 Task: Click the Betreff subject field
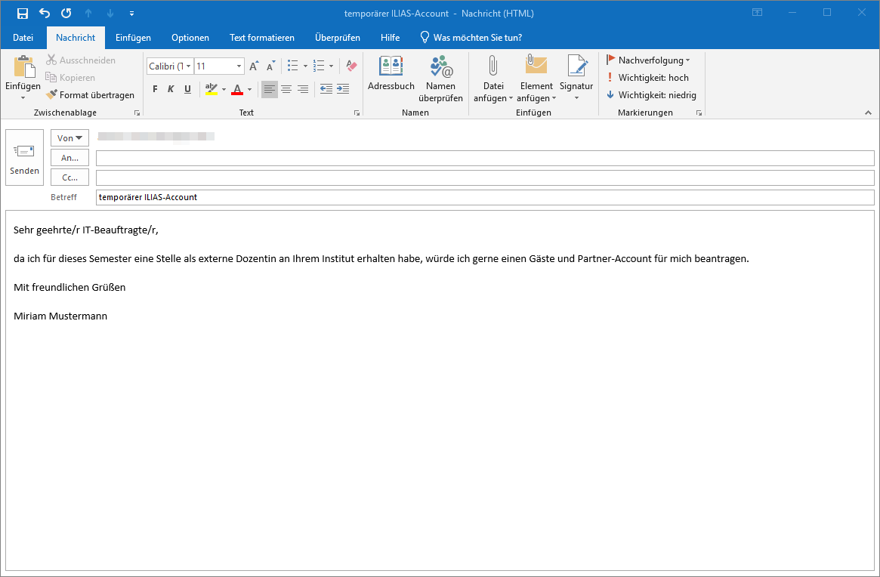coord(485,198)
